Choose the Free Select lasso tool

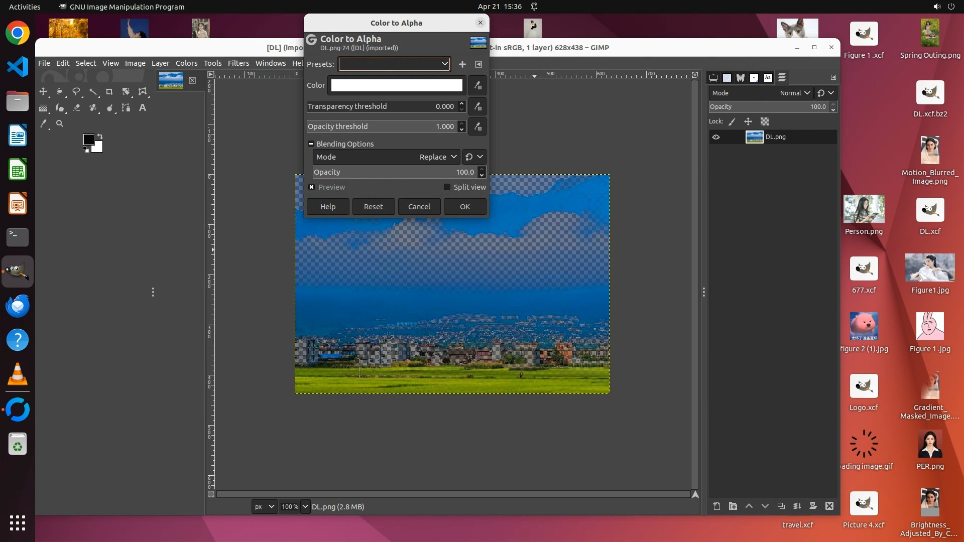(76, 92)
